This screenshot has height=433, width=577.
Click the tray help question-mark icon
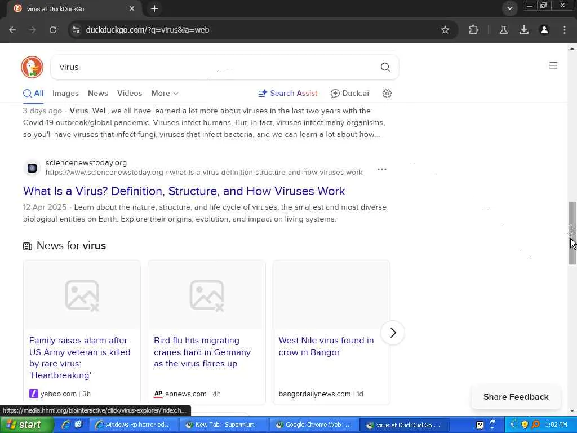(480, 425)
